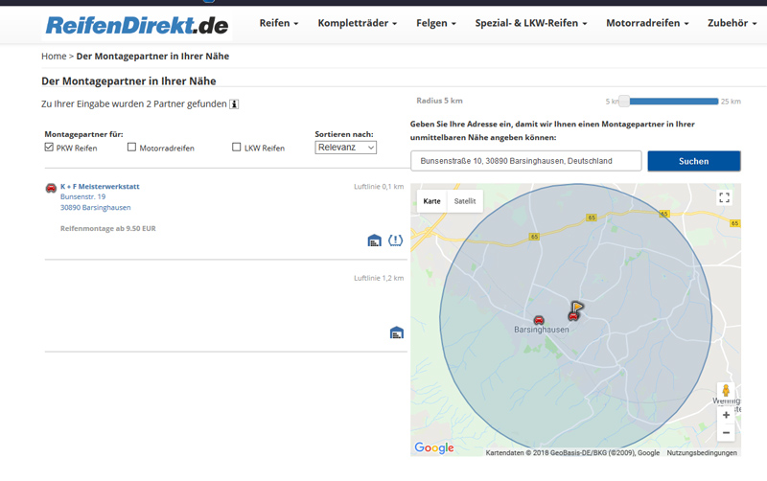Open the Sortieren nach Relevanz dropdown
The width and height of the screenshot is (767, 481).
345,148
